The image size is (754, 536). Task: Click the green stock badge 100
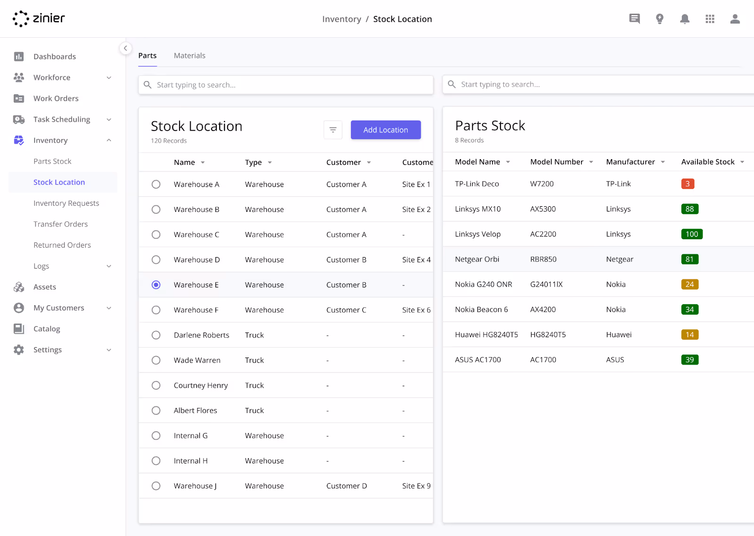(x=692, y=234)
